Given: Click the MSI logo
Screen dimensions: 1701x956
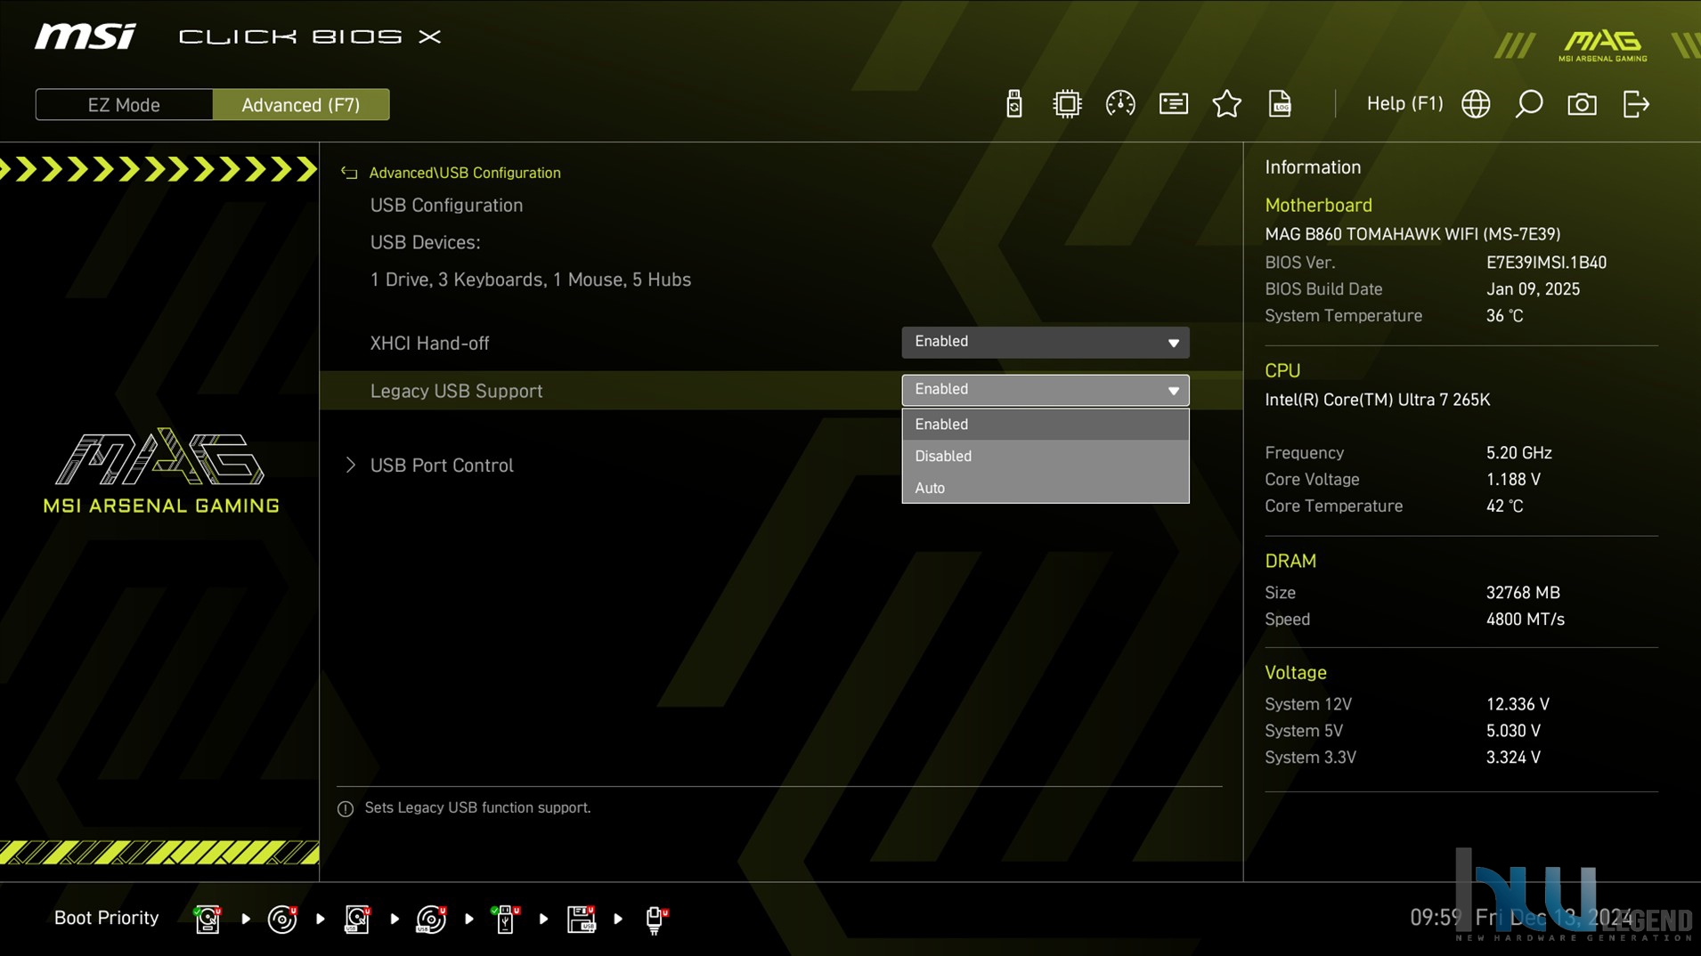Looking at the screenshot, I should pyautogui.click(x=85, y=36).
